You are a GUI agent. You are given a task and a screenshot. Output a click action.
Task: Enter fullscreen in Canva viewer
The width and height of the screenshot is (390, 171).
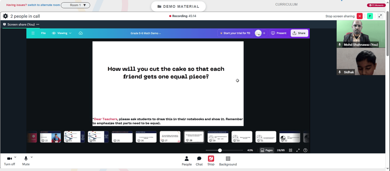coord(298,150)
